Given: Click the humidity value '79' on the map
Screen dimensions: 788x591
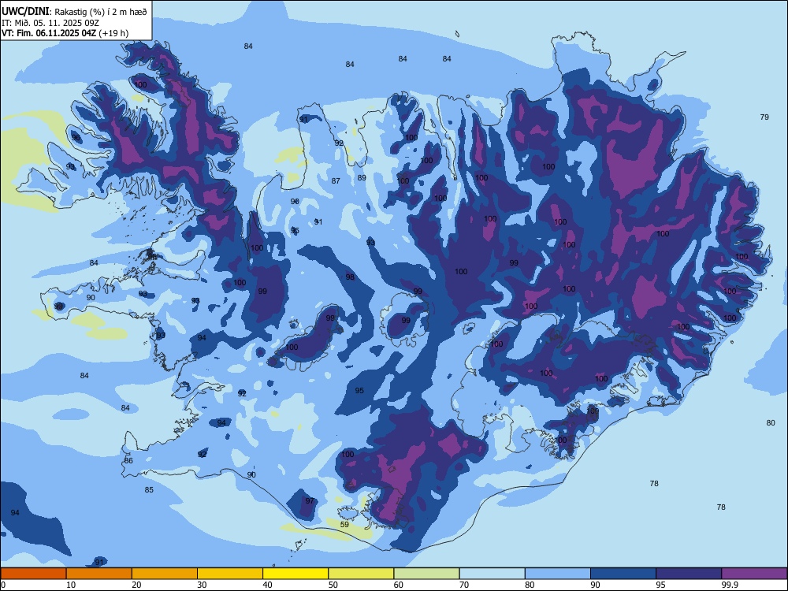Looking at the screenshot, I should tap(764, 117).
